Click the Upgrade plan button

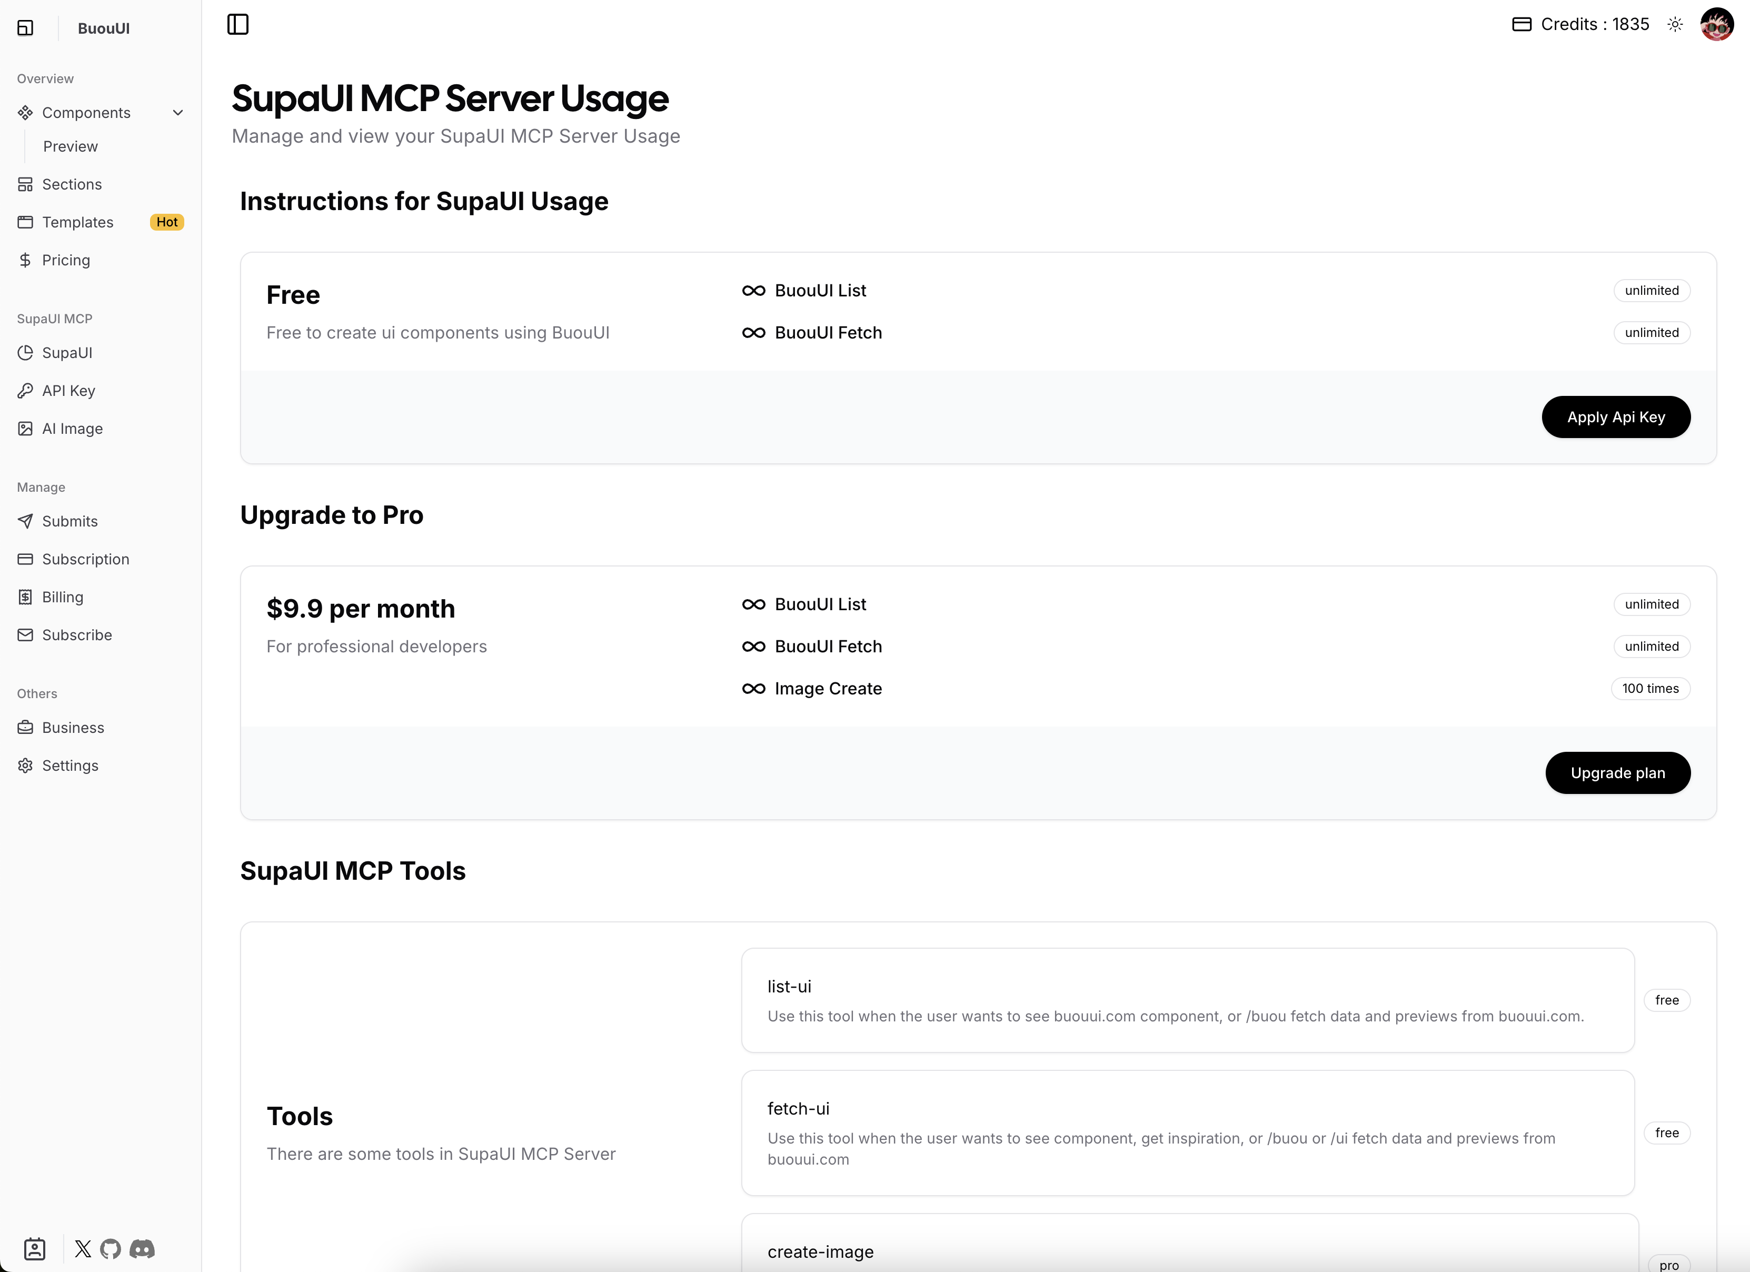point(1617,772)
